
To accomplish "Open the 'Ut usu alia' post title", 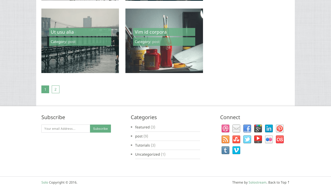I will [62, 32].
